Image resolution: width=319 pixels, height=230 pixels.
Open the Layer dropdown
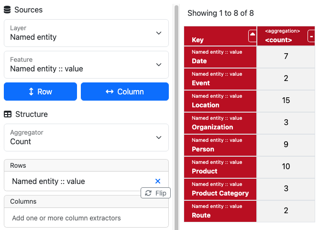tap(86, 33)
